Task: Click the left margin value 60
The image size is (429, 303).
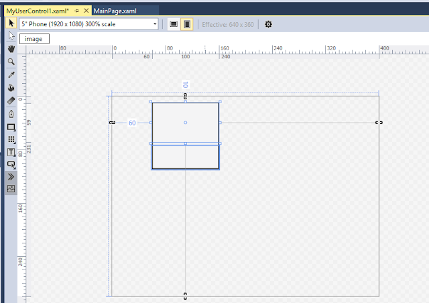Action: tap(132, 123)
